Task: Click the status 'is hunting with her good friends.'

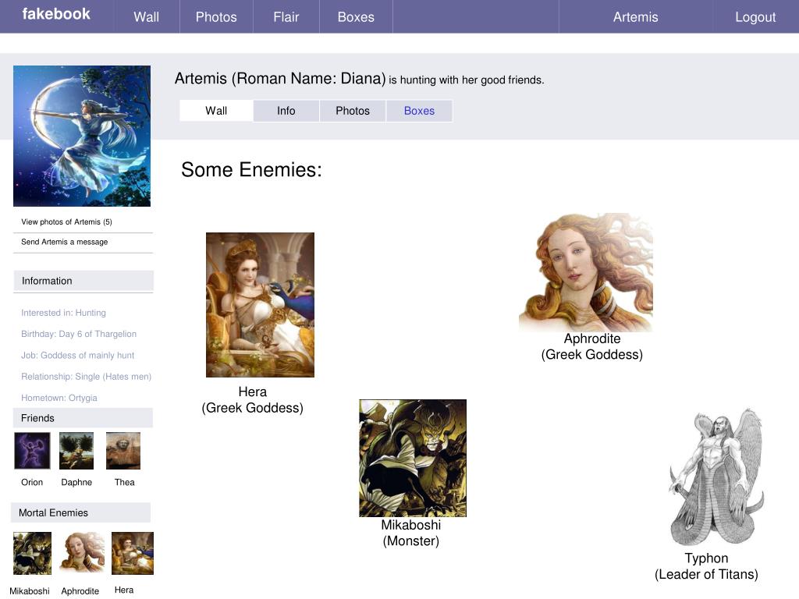Action: [467, 80]
